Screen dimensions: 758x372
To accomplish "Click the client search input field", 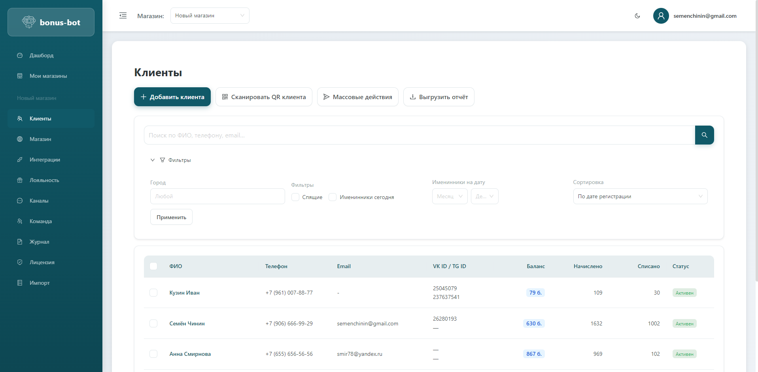I will click(x=419, y=135).
